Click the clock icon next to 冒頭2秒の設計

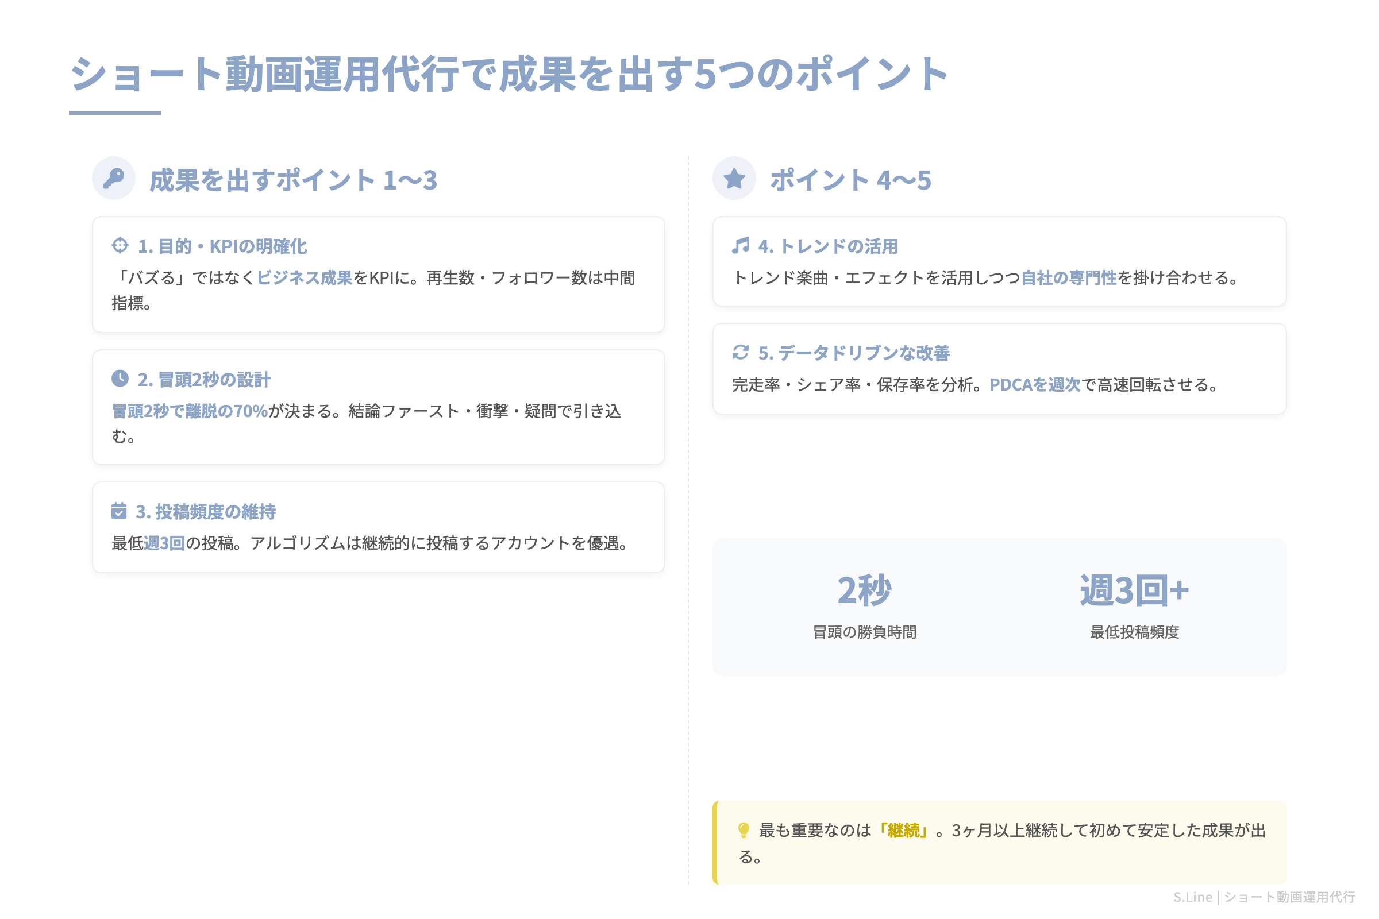pos(121,379)
